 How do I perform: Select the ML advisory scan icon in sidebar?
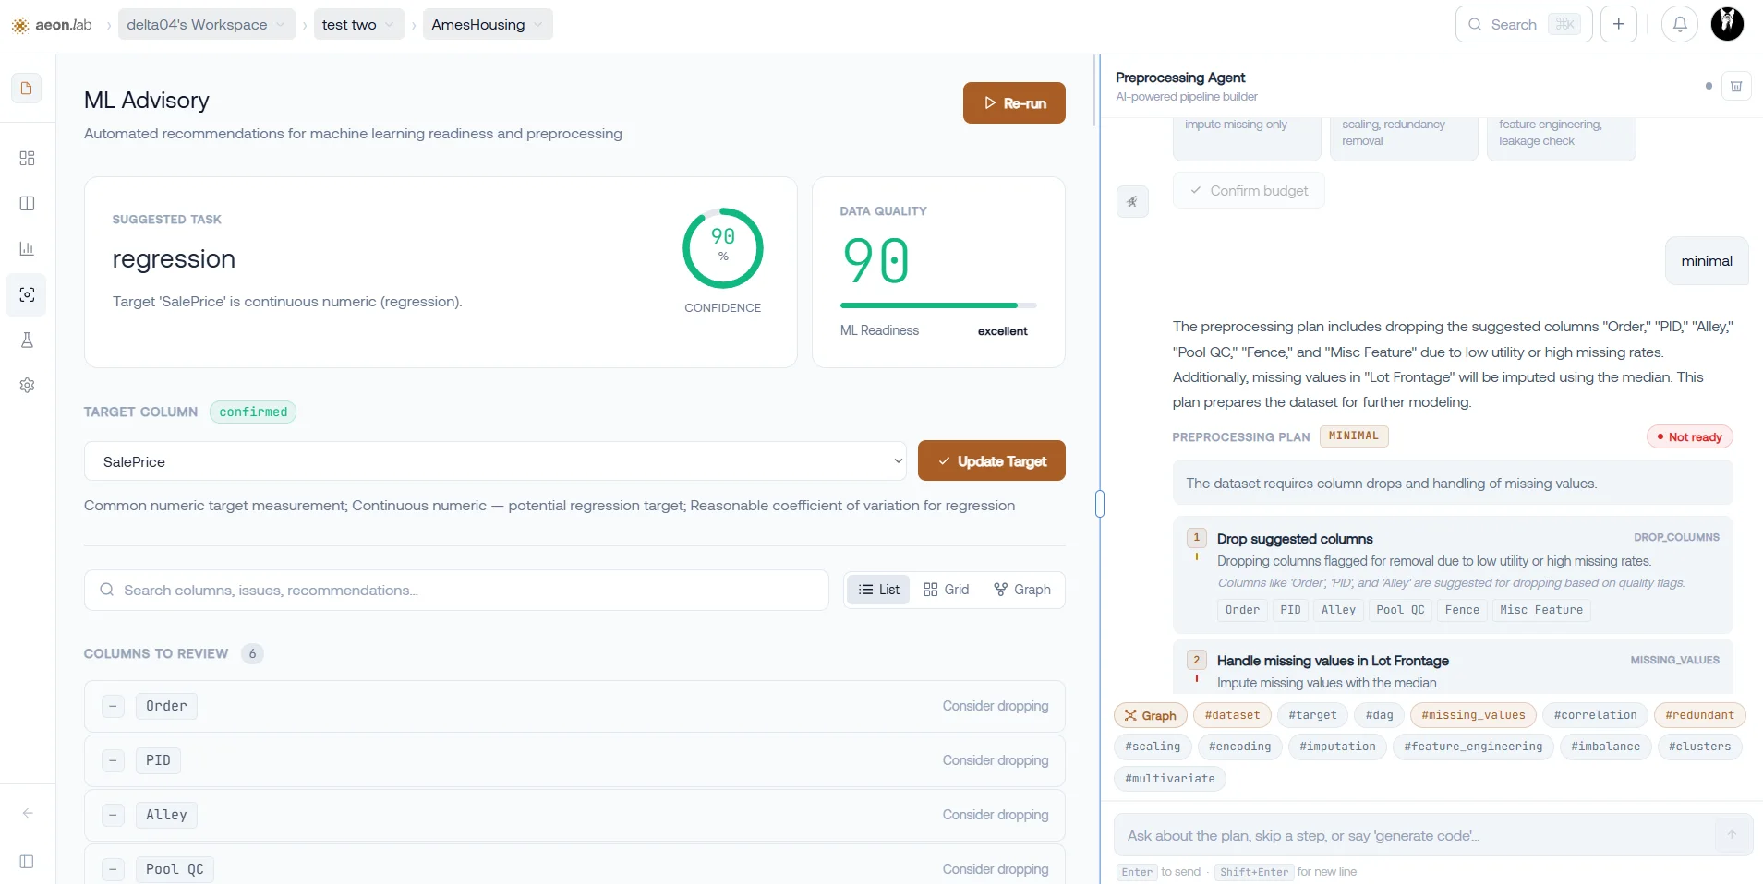click(x=27, y=294)
